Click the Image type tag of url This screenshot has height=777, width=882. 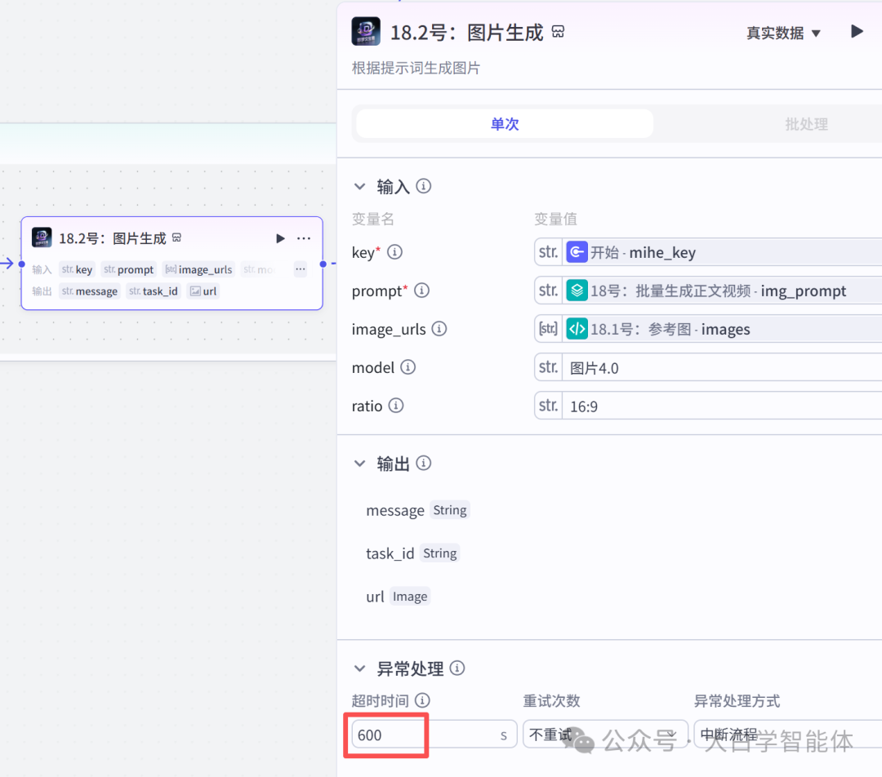410,597
